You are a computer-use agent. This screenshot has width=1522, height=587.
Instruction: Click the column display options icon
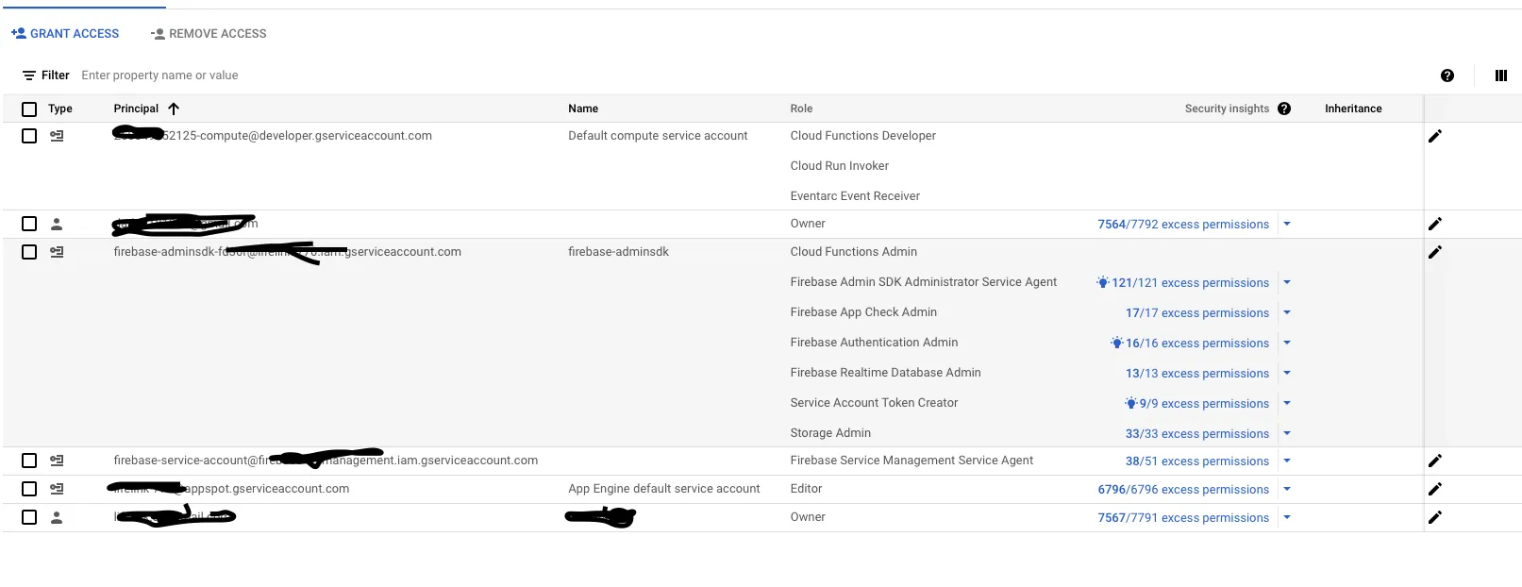(1500, 75)
